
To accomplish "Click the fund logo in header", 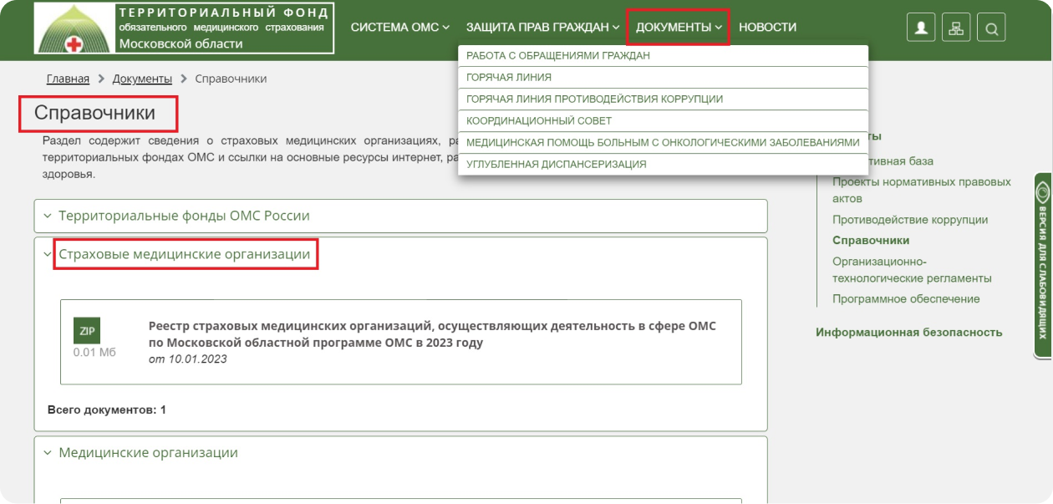I will click(x=184, y=28).
